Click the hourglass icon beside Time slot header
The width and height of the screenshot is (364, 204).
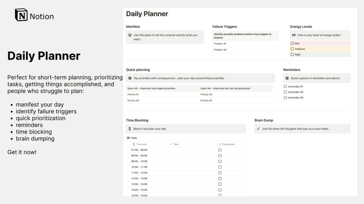pyautogui.click(x=134, y=144)
